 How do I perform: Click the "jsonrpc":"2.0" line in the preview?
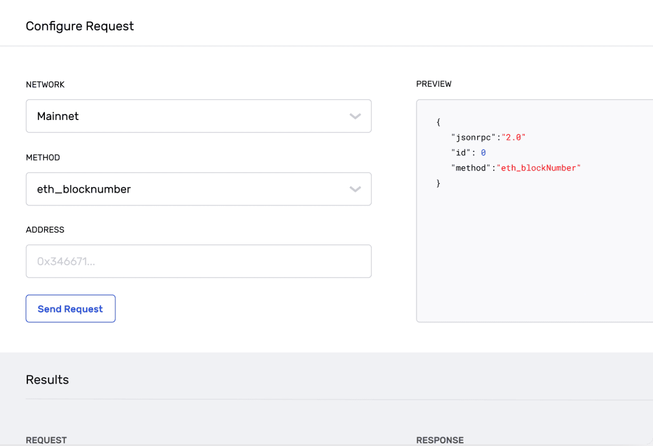point(488,137)
